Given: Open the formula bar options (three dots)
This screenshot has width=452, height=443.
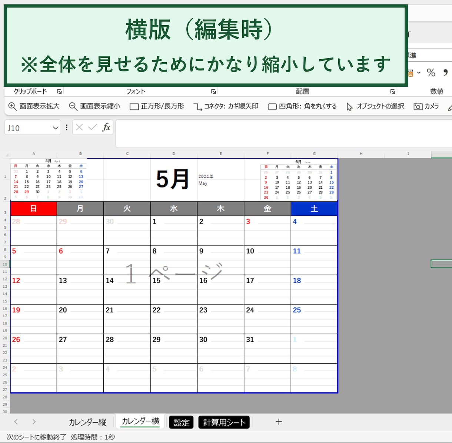Looking at the screenshot, I should (67, 128).
